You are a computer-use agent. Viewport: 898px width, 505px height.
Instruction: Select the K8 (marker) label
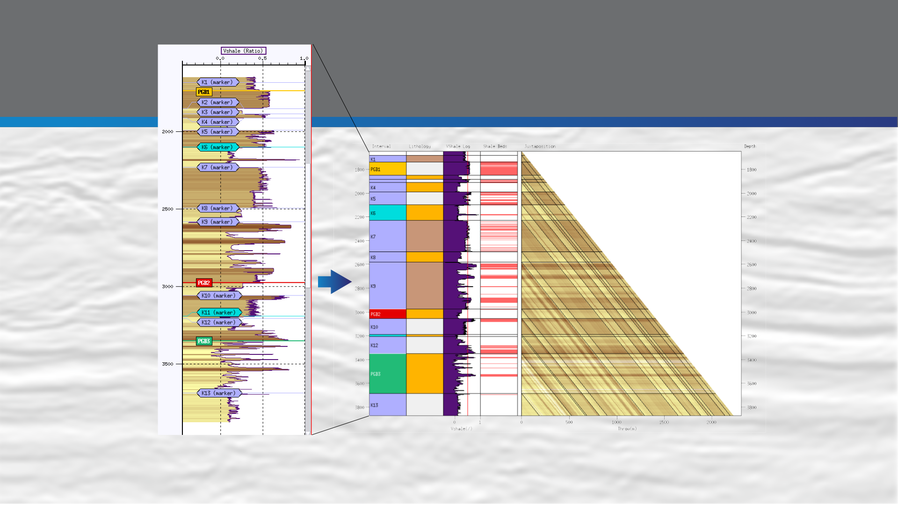pos(218,209)
